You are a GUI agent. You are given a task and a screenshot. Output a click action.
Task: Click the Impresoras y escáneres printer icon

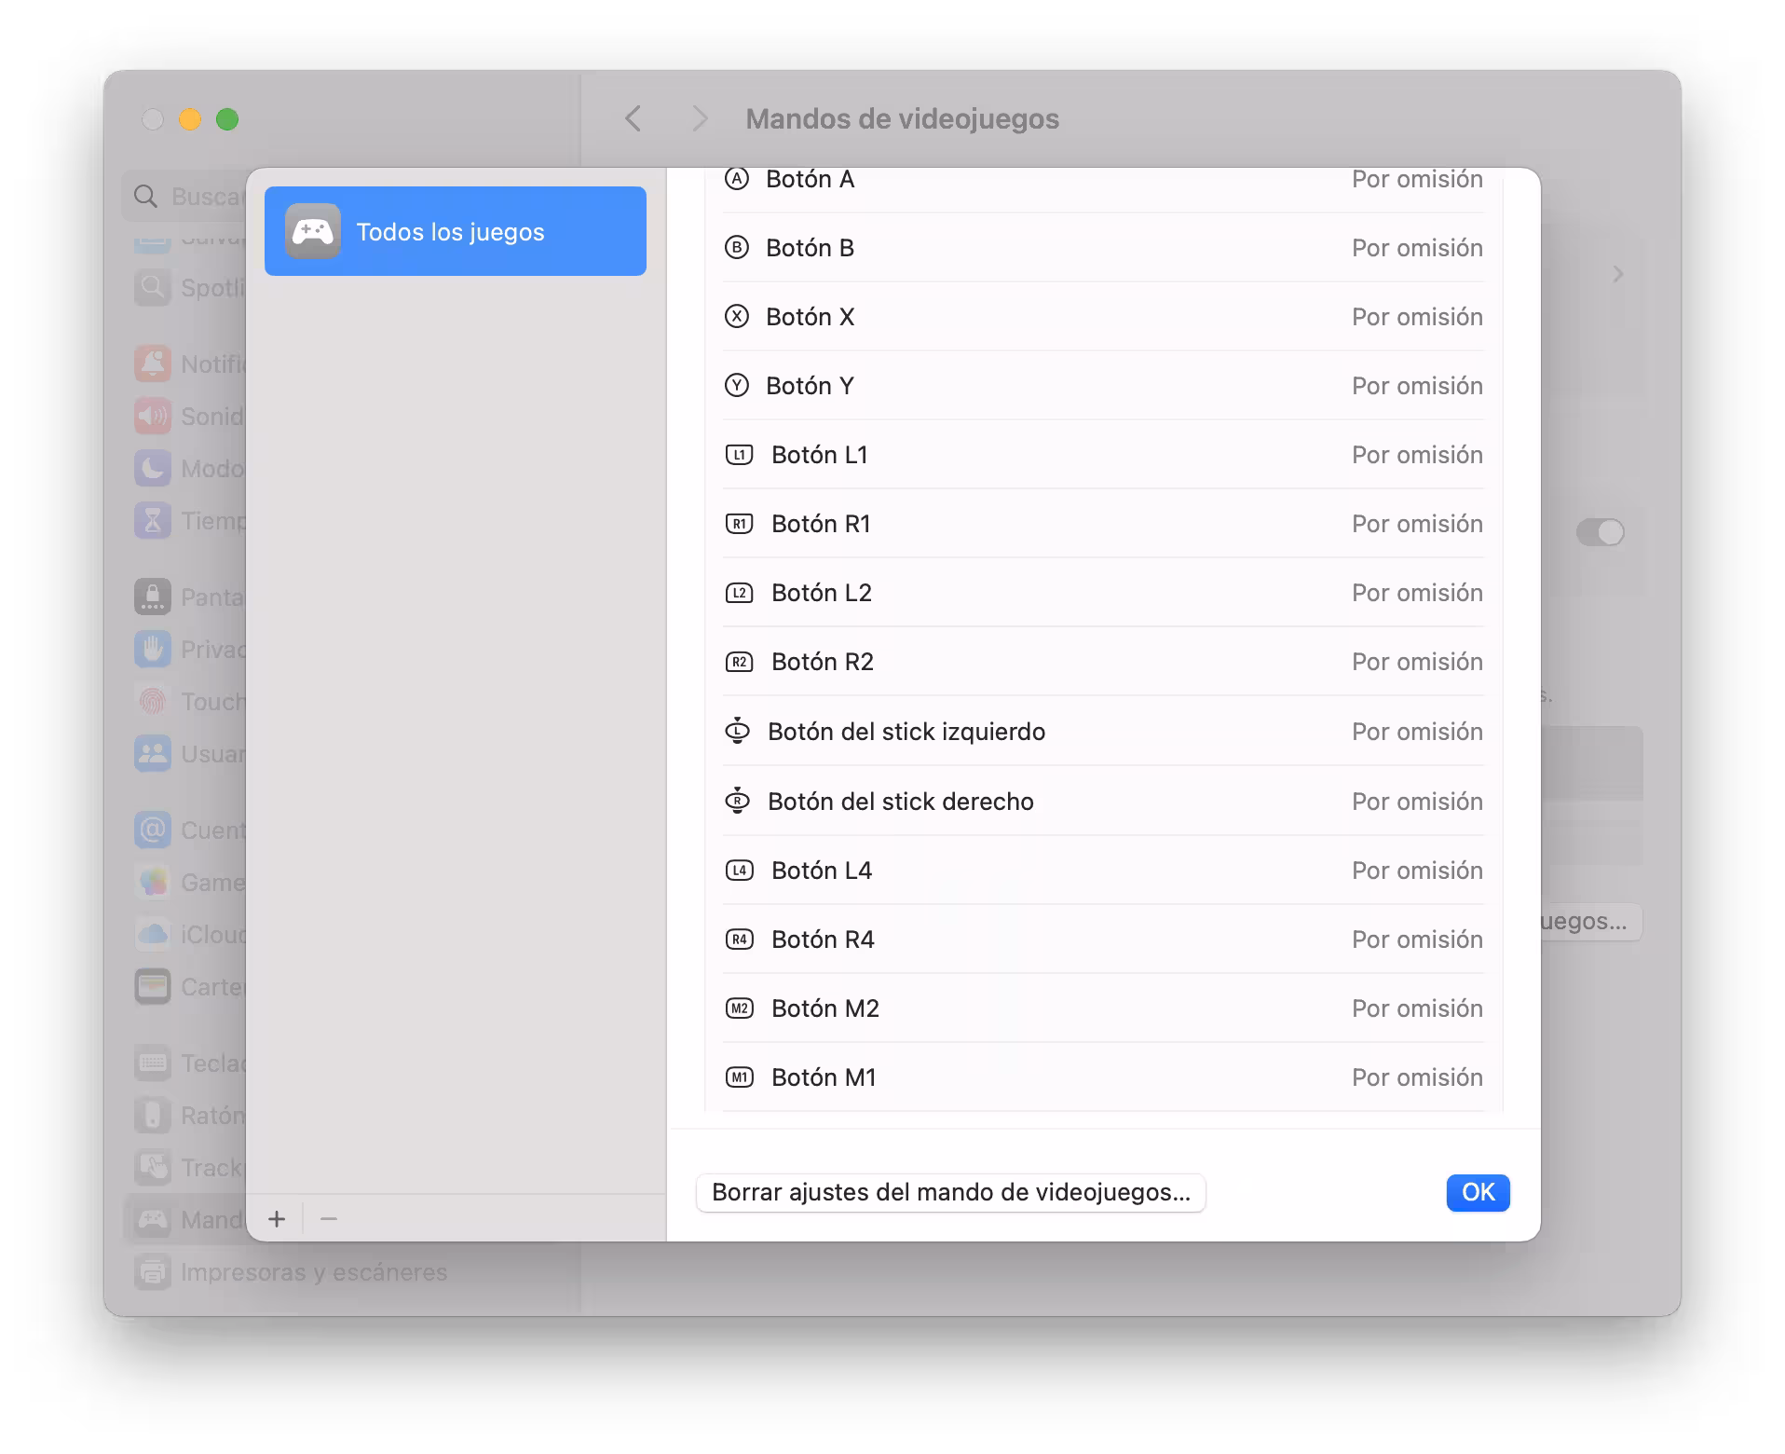click(x=153, y=1272)
